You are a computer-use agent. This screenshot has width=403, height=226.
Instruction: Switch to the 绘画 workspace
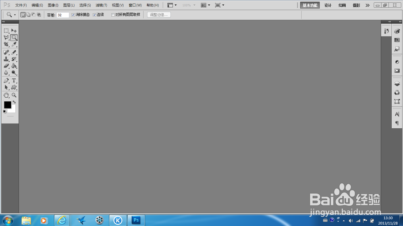point(342,5)
